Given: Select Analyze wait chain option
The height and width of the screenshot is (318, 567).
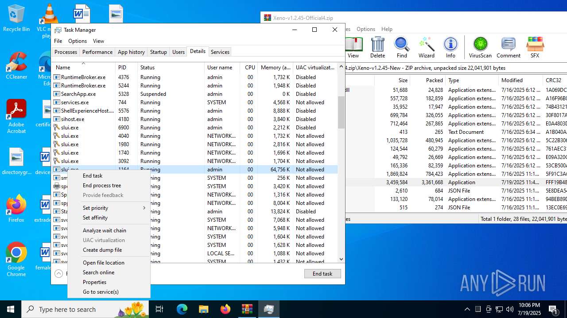Looking at the screenshot, I should pyautogui.click(x=109, y=231).
